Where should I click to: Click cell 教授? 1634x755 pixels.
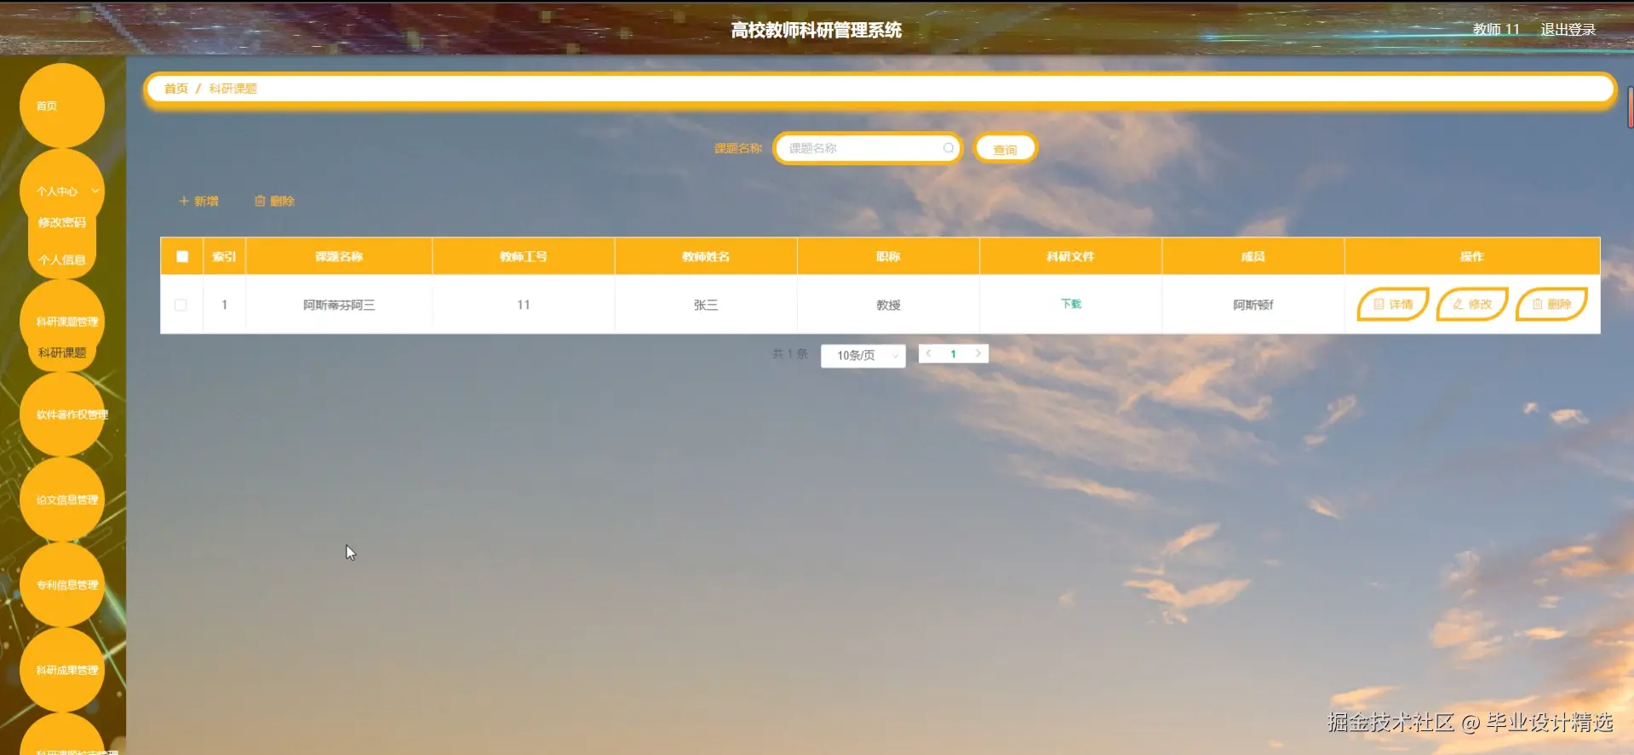coord(888,305)
